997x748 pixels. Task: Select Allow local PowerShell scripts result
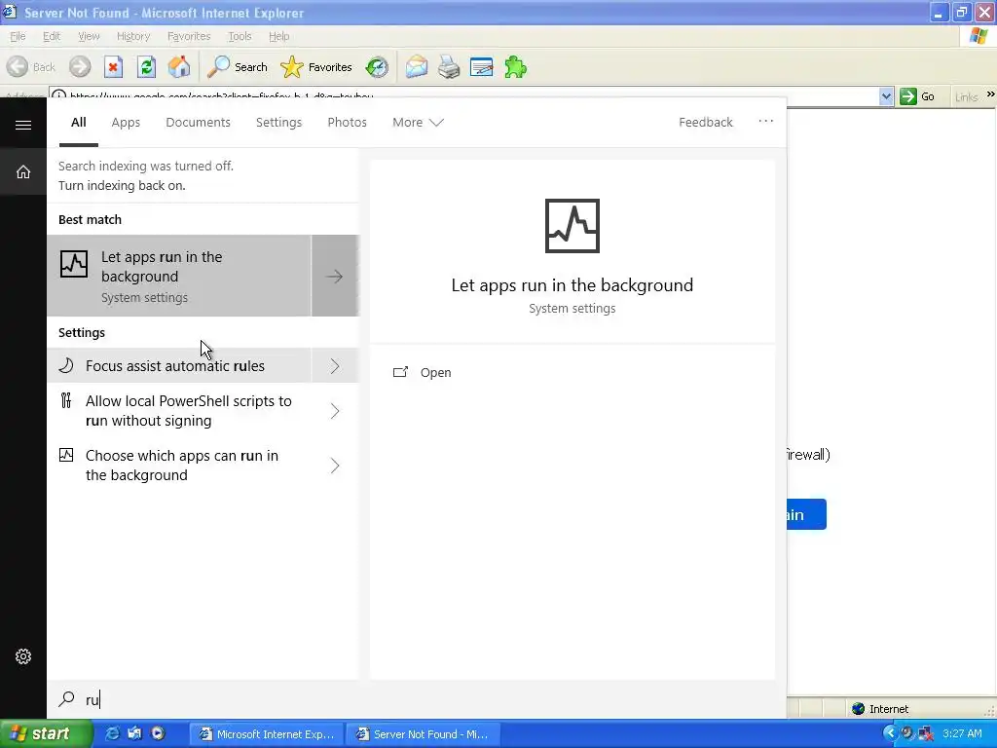click(179, 411)
